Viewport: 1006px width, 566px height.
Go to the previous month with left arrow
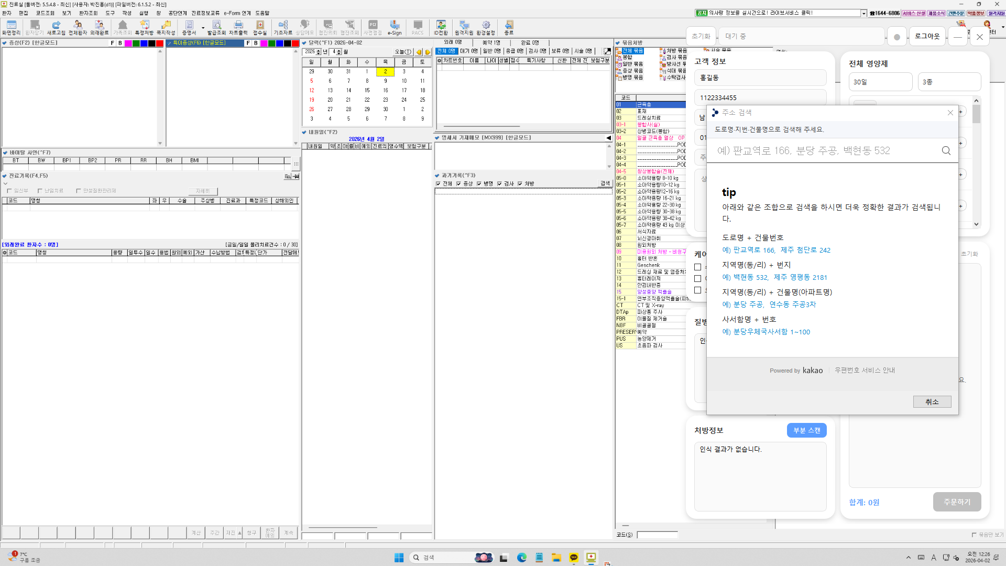pyautogui.click(x=419, y=52)
